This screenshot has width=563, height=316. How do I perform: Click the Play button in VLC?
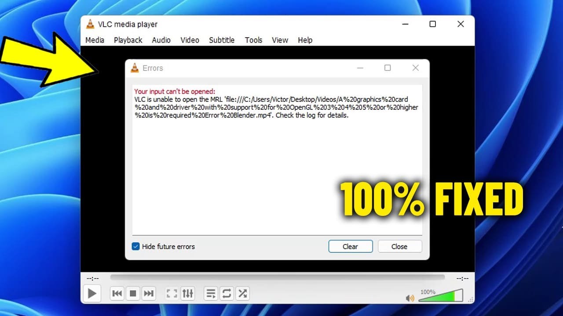coord(92,293)
